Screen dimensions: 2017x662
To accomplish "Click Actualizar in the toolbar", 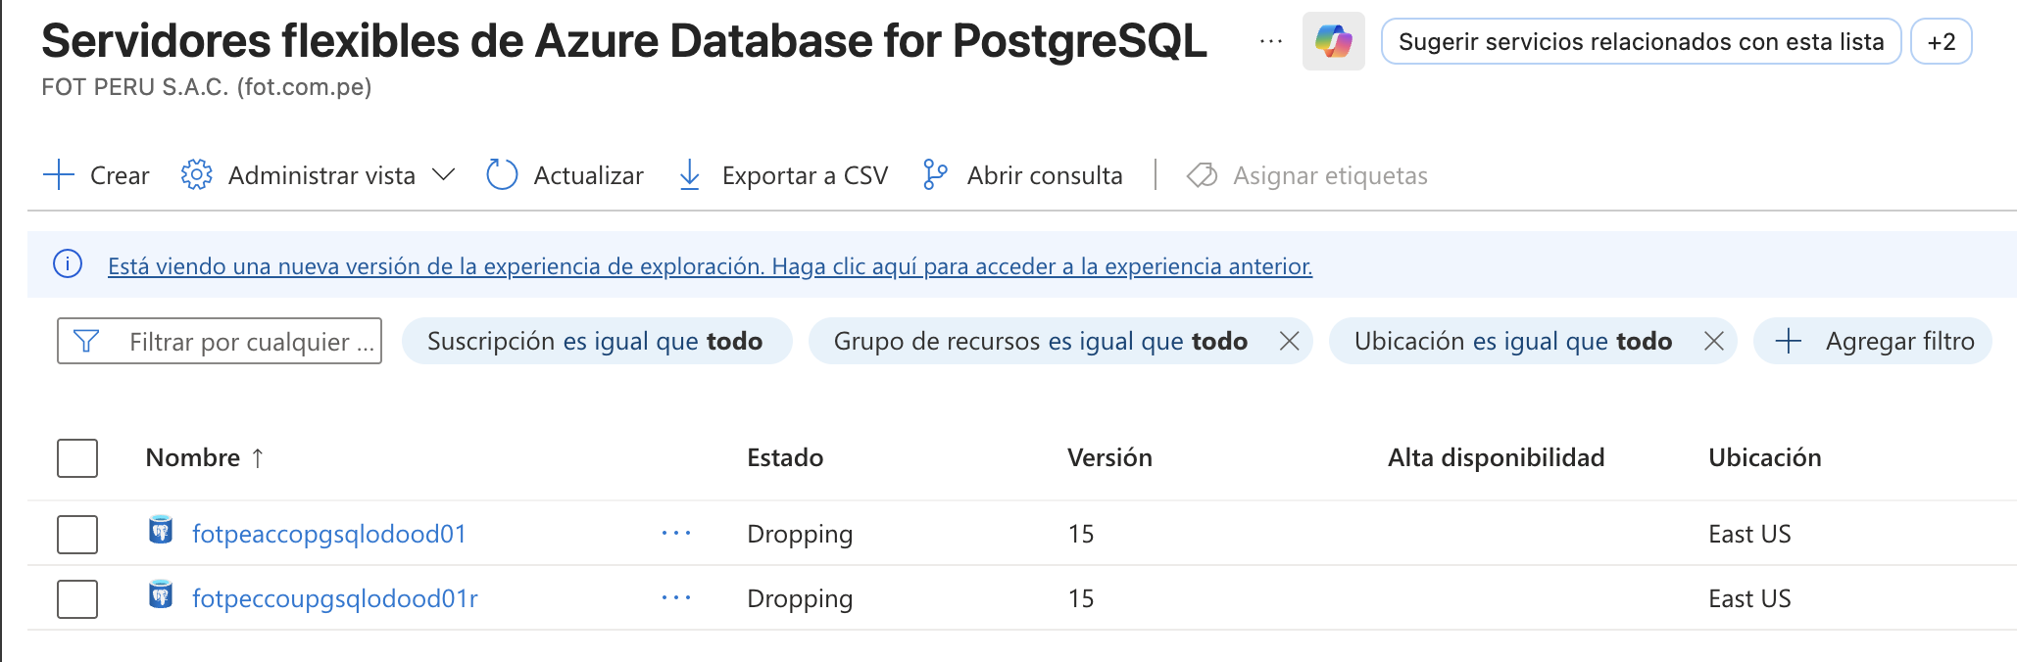I will pos(566,175).
